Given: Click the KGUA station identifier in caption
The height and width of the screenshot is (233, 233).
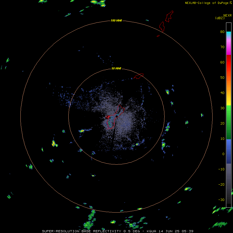Looking at the screenshot, I should click(151, 231).
